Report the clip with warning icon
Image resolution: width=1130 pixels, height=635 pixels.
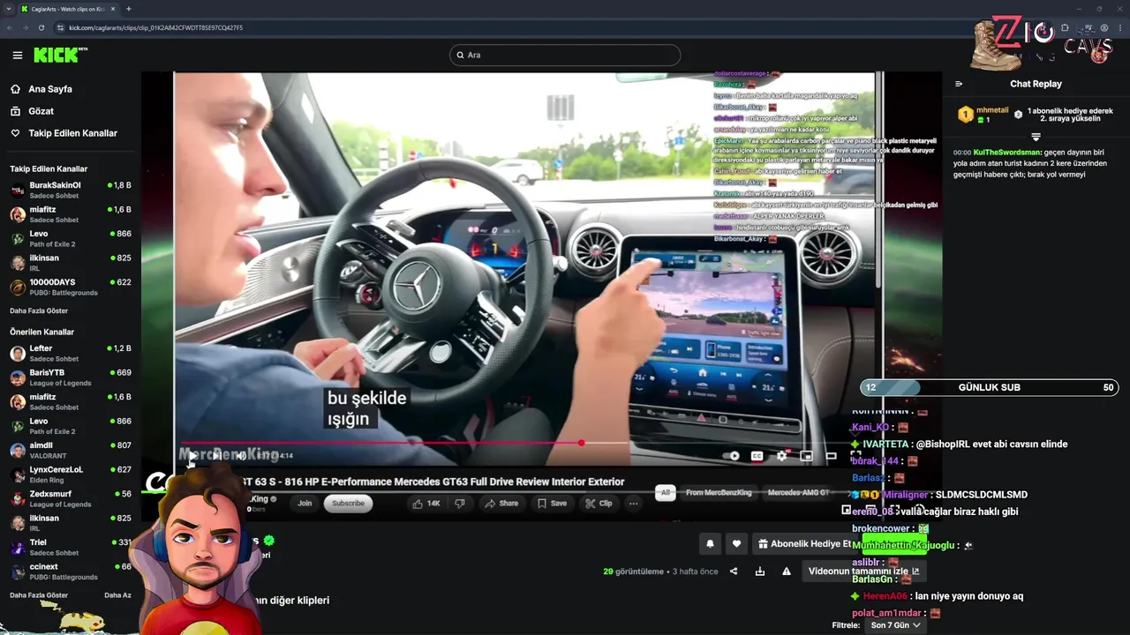point(787,571)
